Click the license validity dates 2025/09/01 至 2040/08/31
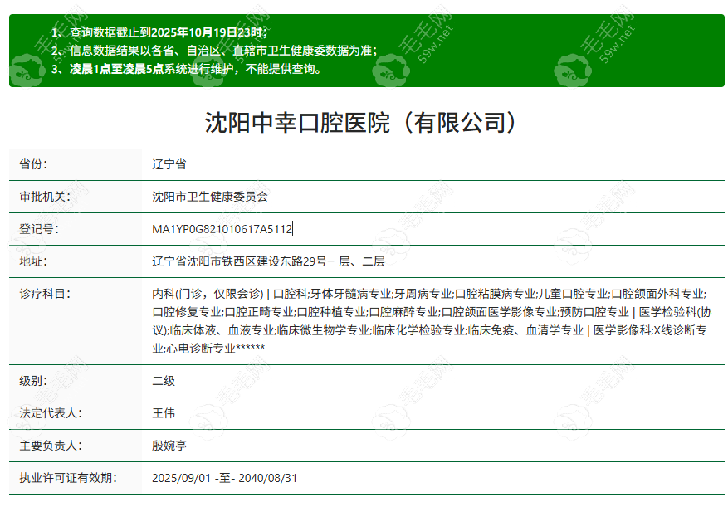728x507 pixels. click(x=224, y=478)
